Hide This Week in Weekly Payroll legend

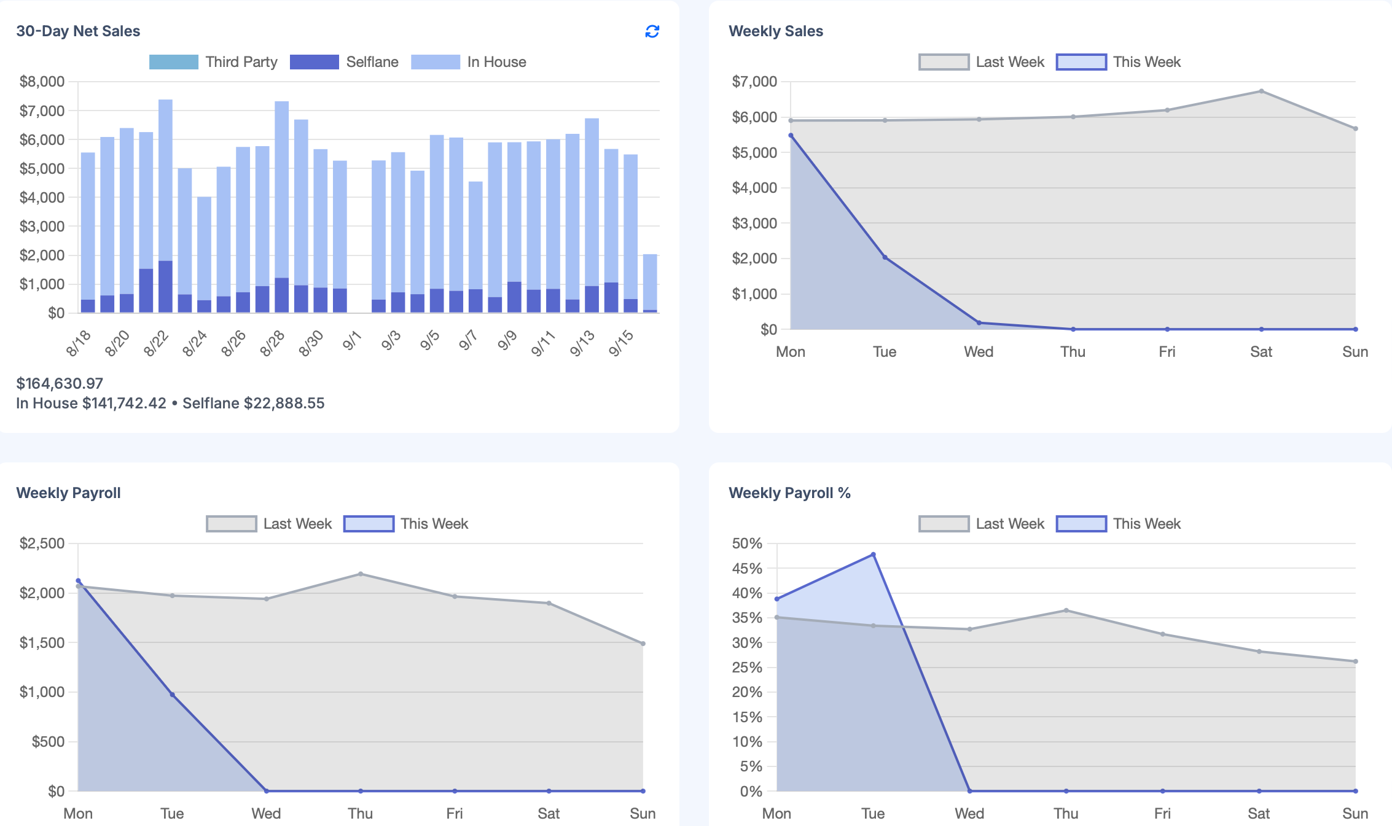369,524
